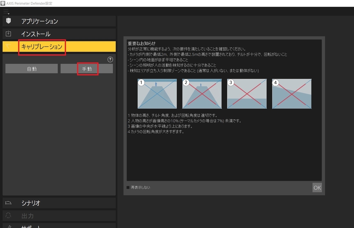This screenshot has width=354, height=228.
Task: Select the キャリブレーション target icon
Action: point(9,47)
